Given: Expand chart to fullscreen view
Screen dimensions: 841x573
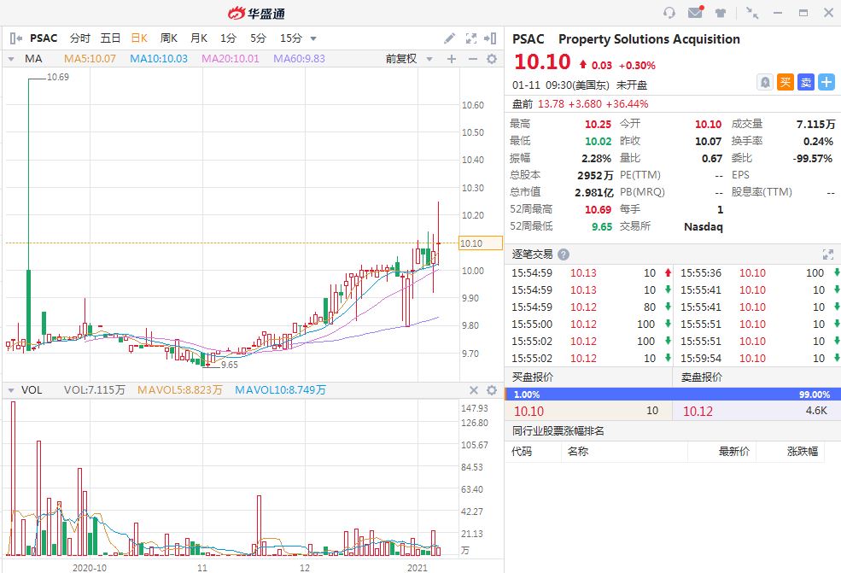Looking at the screenshot, I should (471, 38).
